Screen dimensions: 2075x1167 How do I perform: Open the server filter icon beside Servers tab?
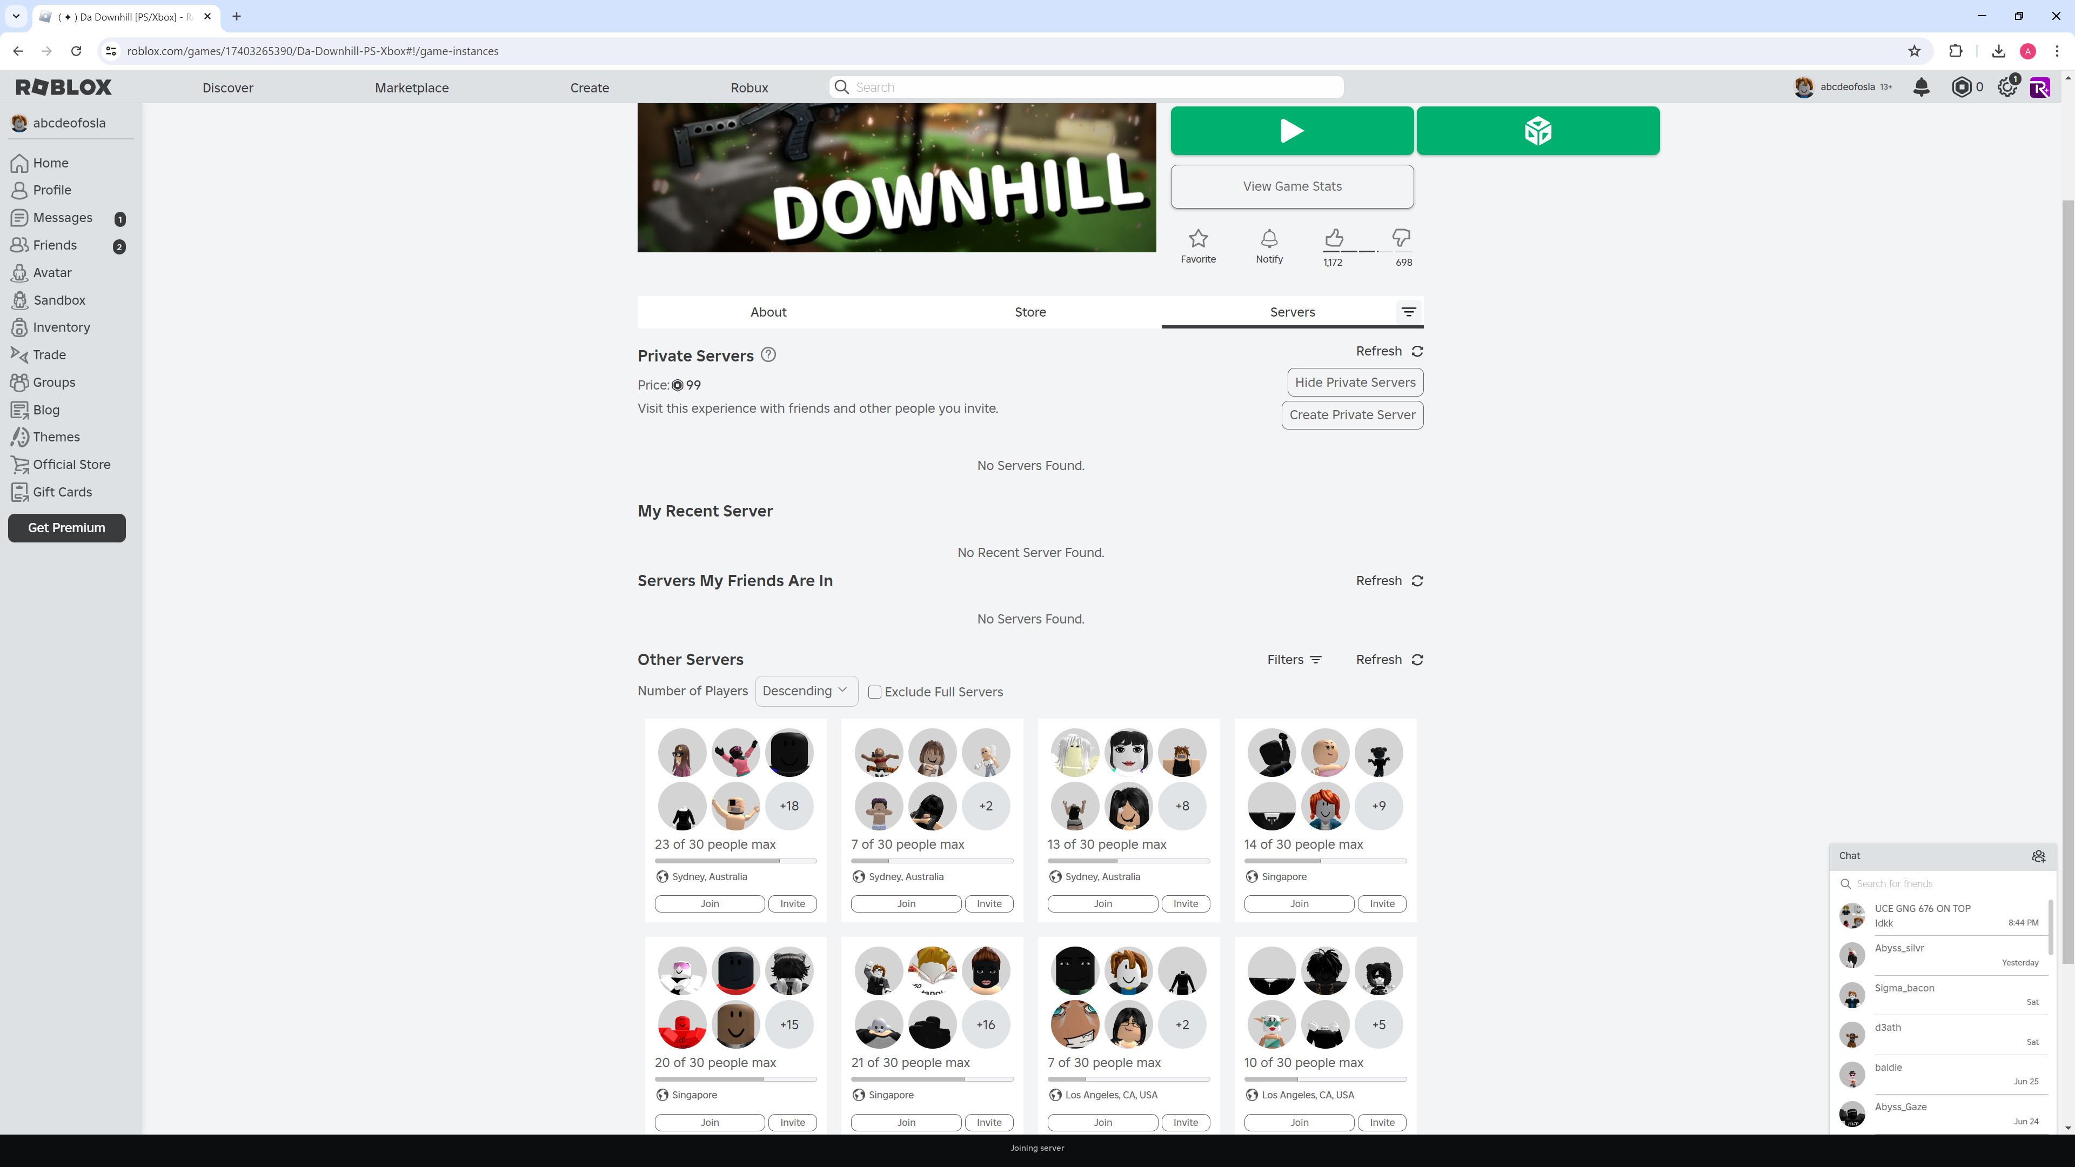[1409, 312]
